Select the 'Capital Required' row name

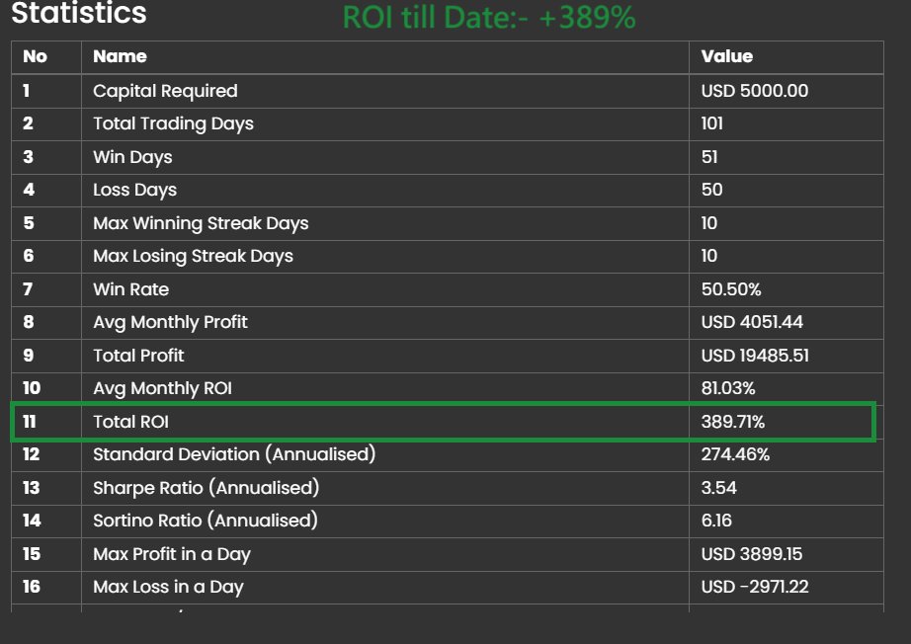(x=165, y=91)
